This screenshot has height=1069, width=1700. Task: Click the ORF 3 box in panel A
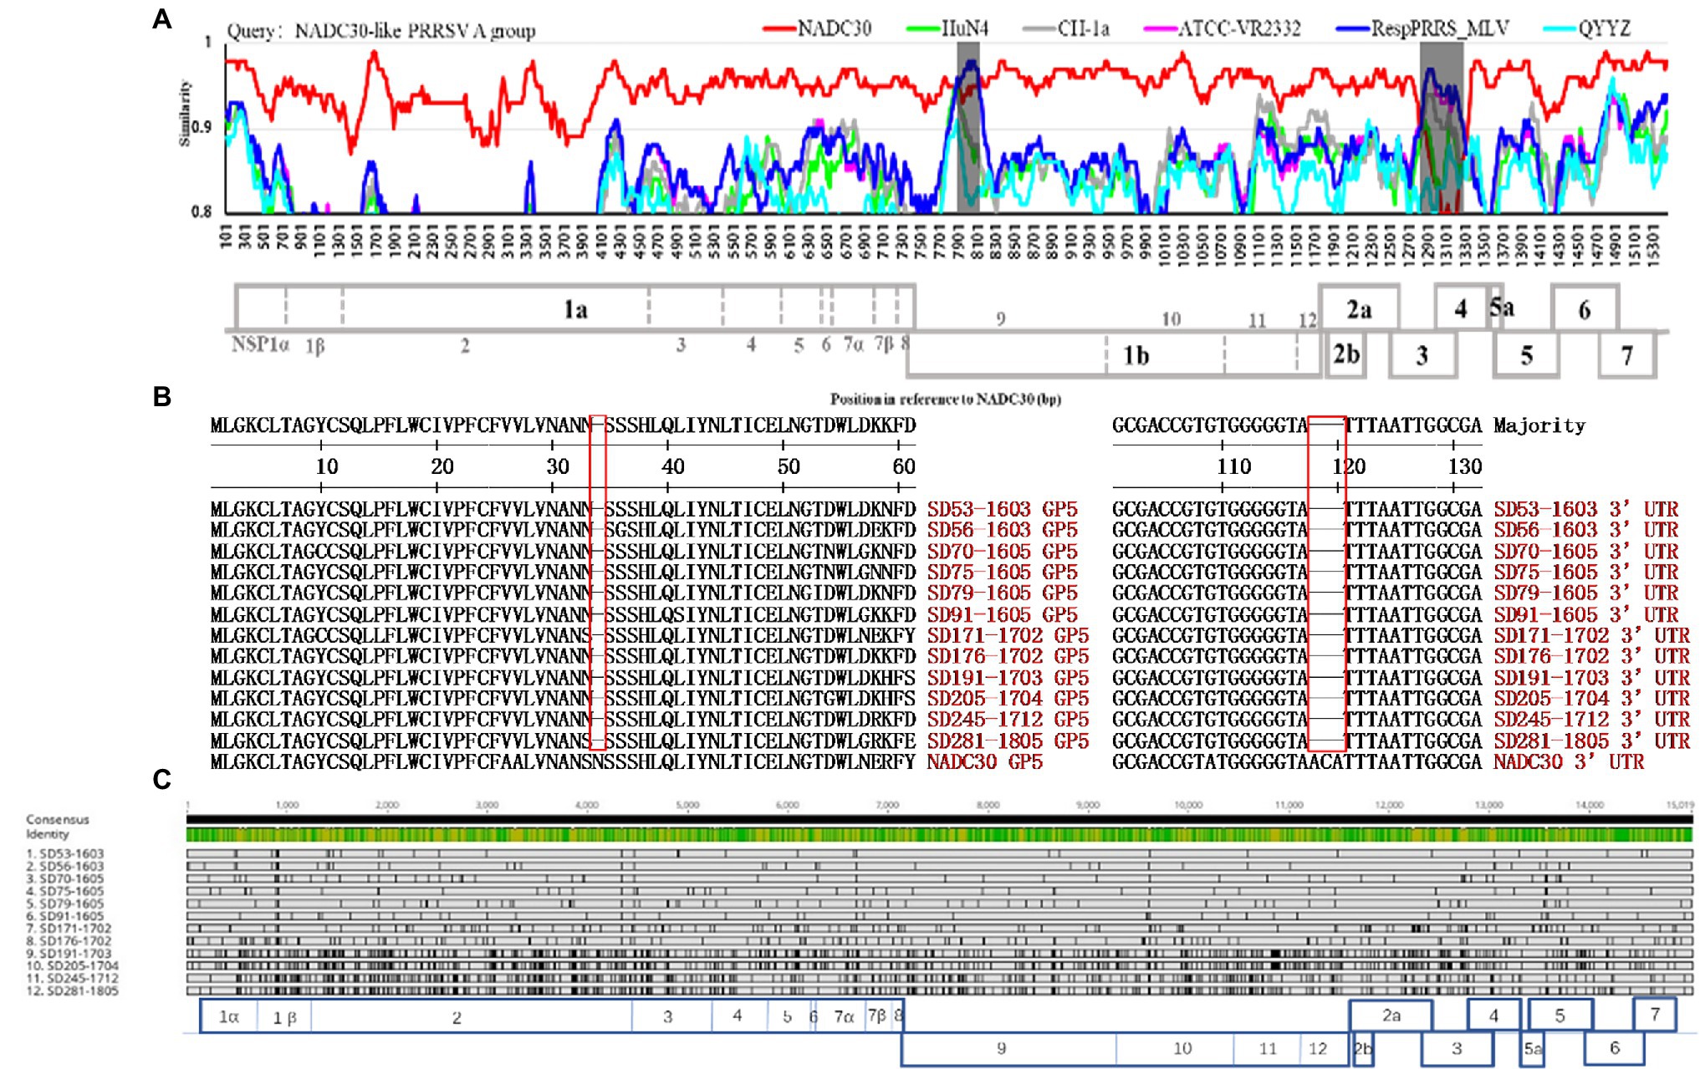tap(1423, 355)
